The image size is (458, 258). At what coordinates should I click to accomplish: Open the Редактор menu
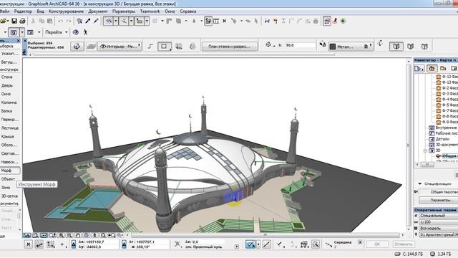[23, 11]
